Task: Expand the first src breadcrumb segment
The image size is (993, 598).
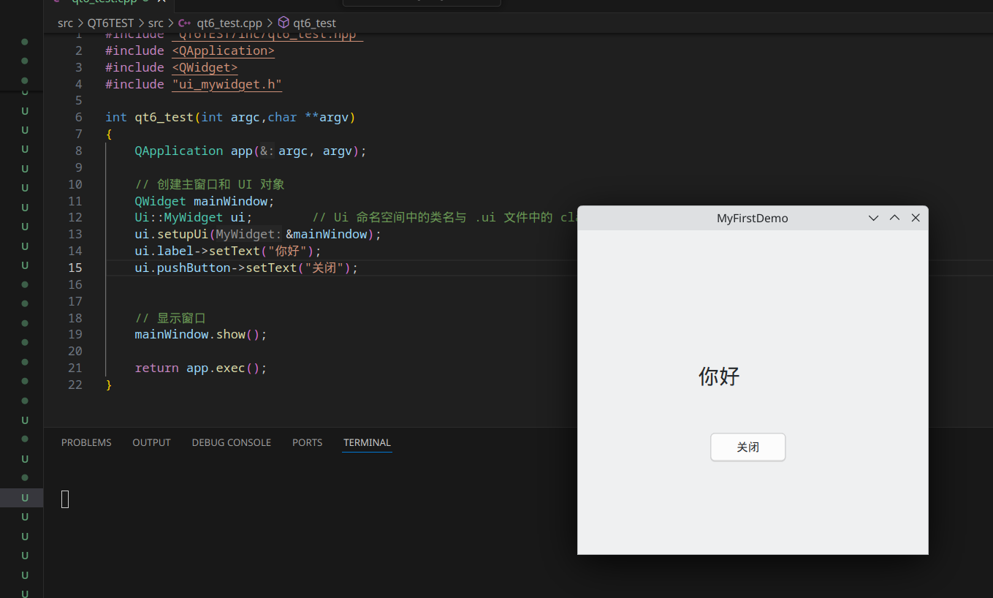Action: pyautogui.click(x=66, y=23)
